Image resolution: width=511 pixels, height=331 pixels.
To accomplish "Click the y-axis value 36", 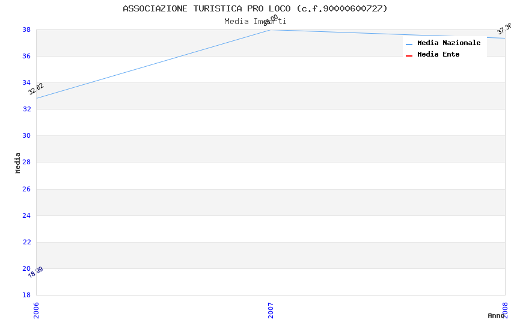I will pos(26,56).
